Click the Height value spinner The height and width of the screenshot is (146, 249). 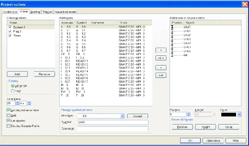point(214,114)
